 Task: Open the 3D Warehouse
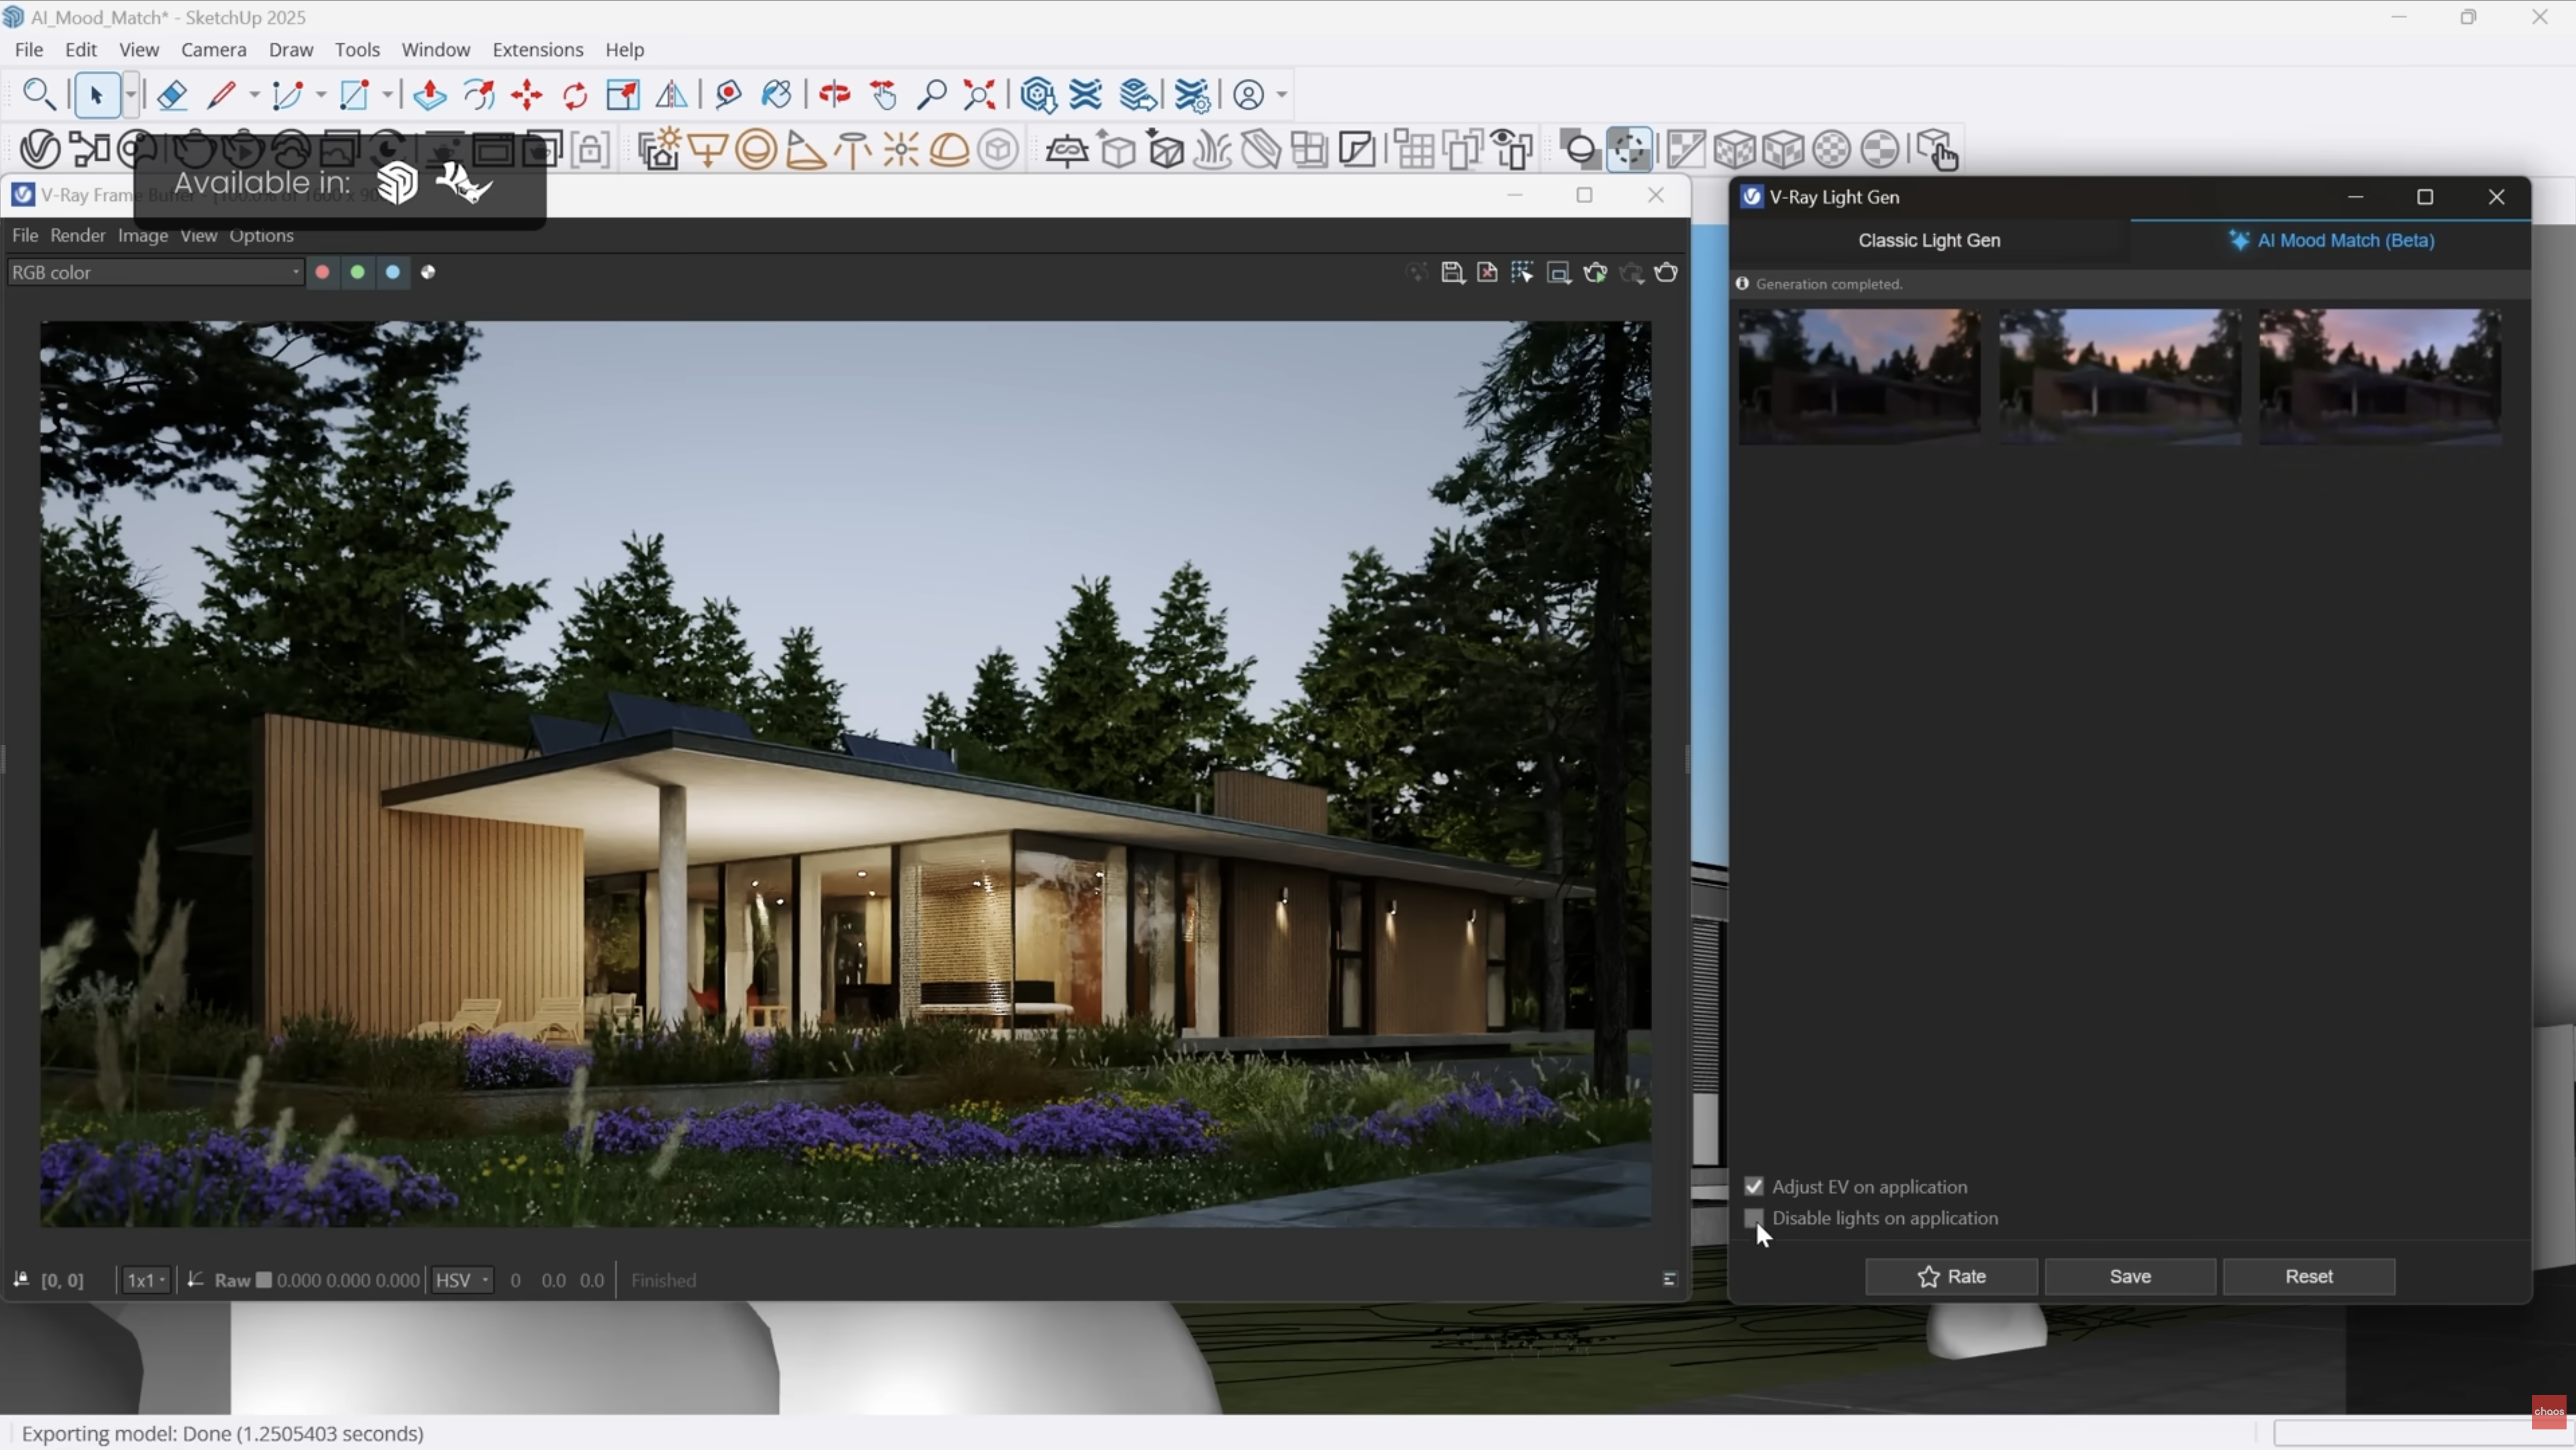[1039, 95]
